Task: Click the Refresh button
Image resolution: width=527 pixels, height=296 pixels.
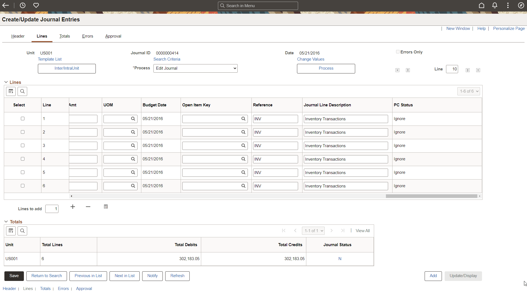Action: click(177, 276)
